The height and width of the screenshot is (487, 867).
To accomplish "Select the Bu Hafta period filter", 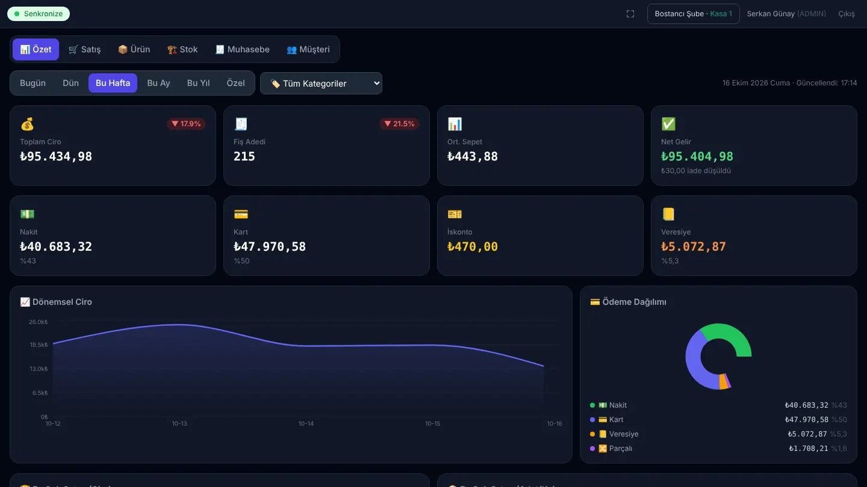I will [x=113, y=83].
